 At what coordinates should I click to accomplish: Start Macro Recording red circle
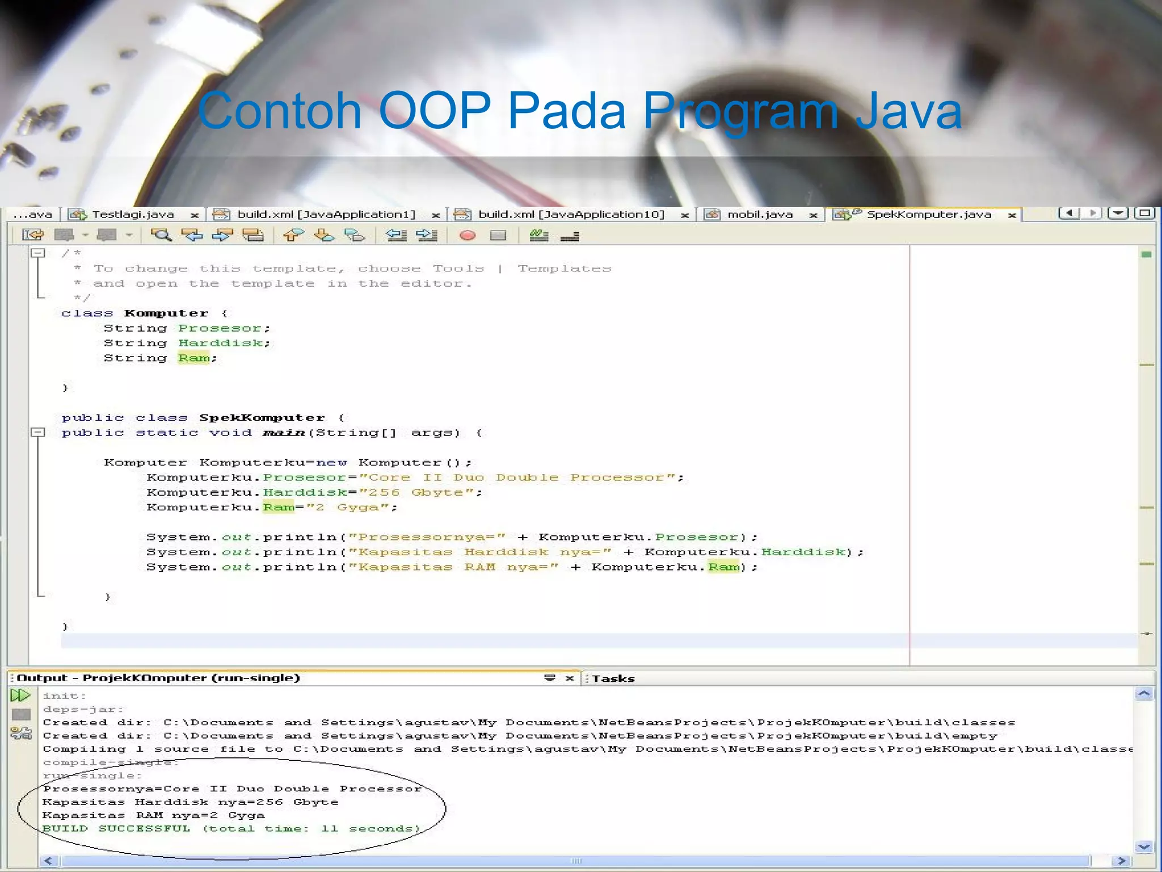point(468,235)
